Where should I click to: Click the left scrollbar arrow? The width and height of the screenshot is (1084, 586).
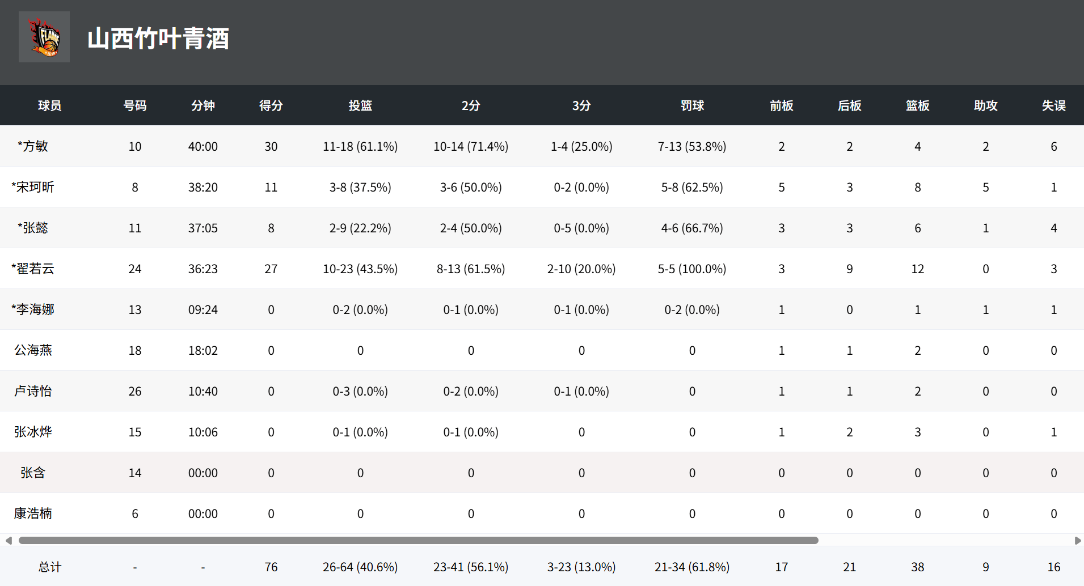9,540
